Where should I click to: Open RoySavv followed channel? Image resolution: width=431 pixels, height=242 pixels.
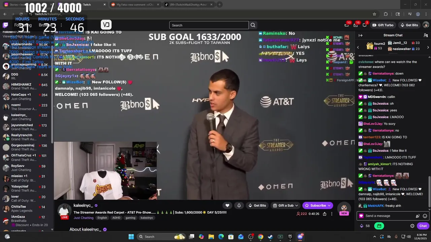coord(26,168)
